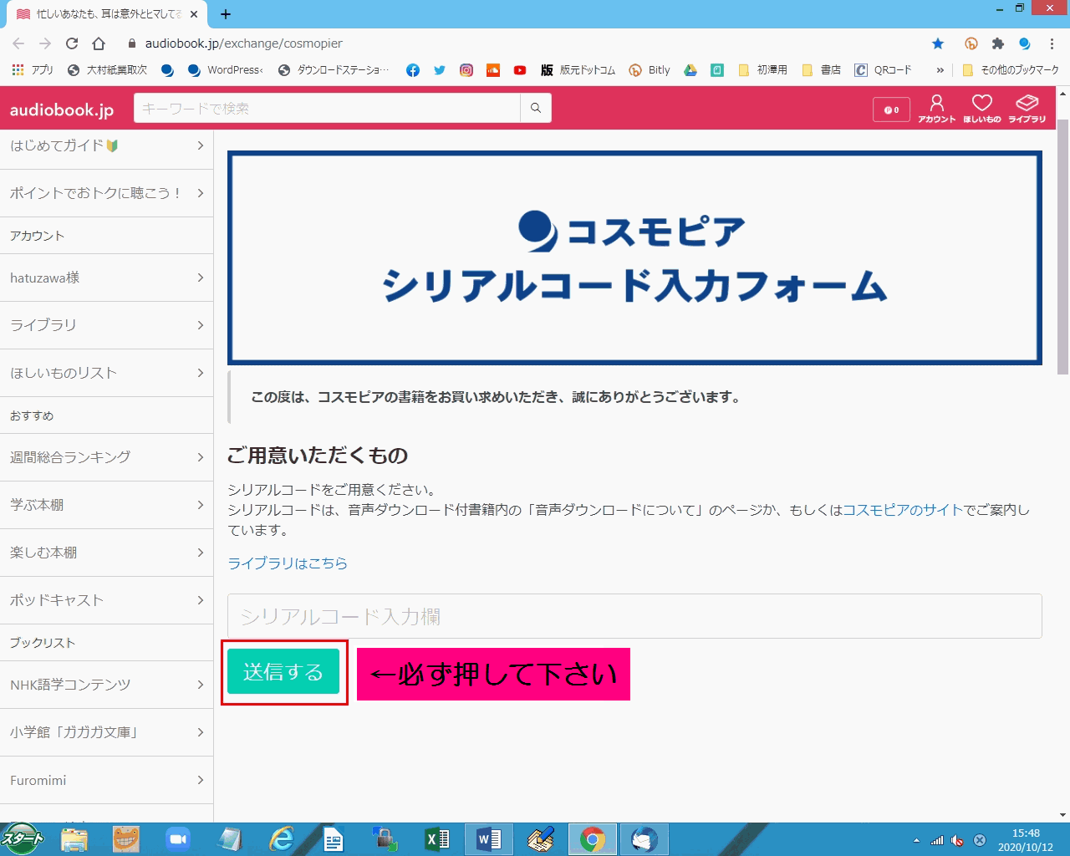Open Internet Explorer from taskbar

[x=282, y=839]
